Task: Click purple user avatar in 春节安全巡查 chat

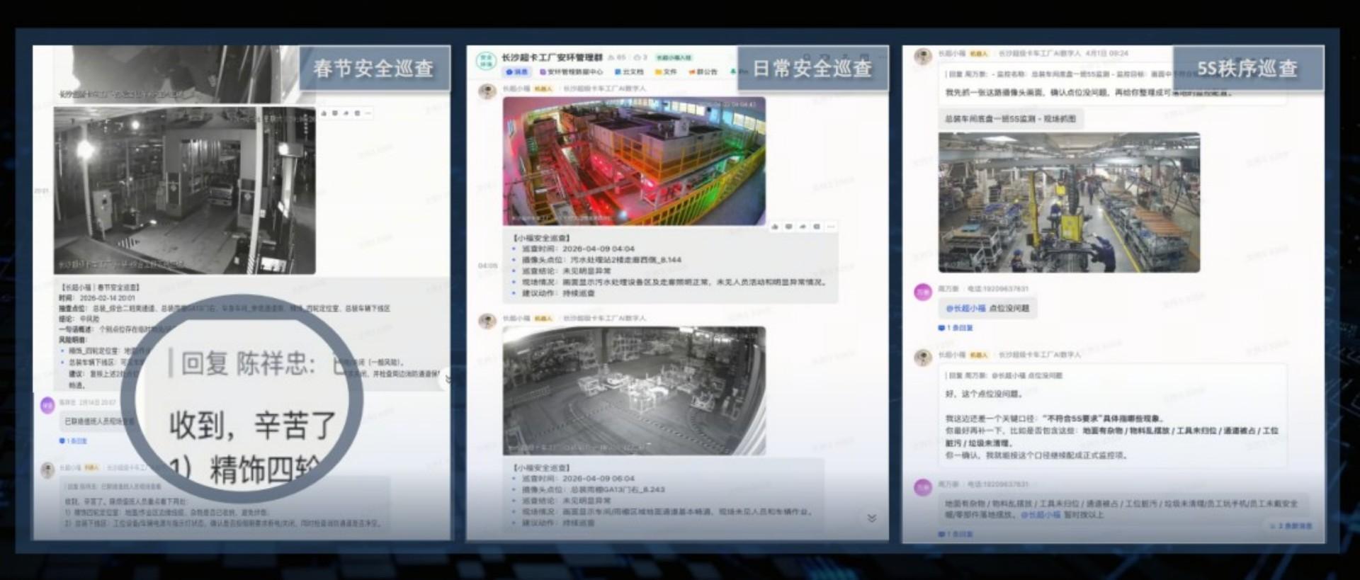Action: click(x=47, y=405)
